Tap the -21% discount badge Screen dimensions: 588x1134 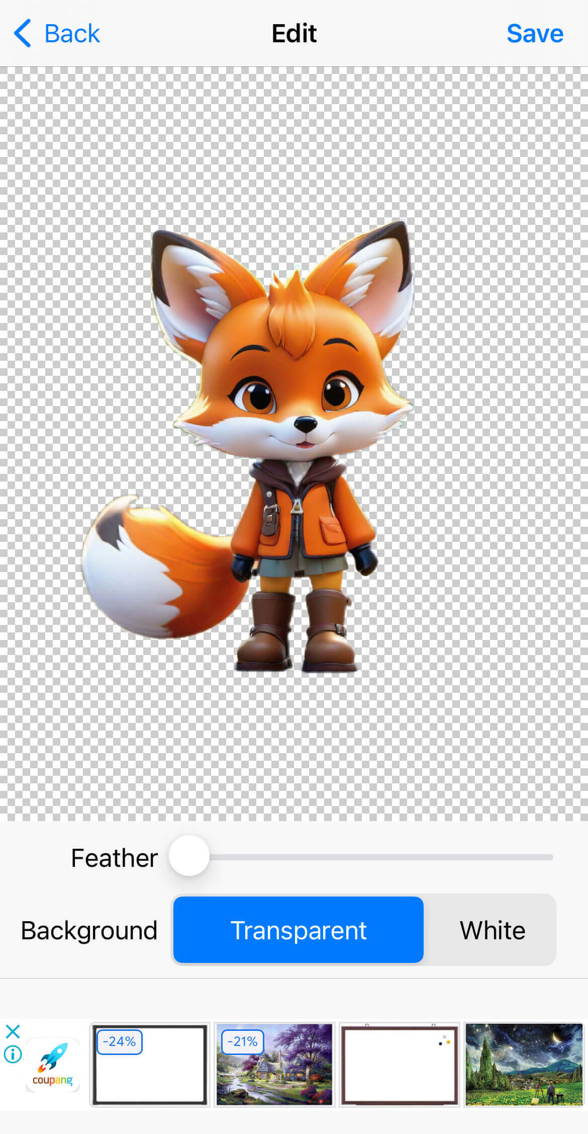point(242,1041)
